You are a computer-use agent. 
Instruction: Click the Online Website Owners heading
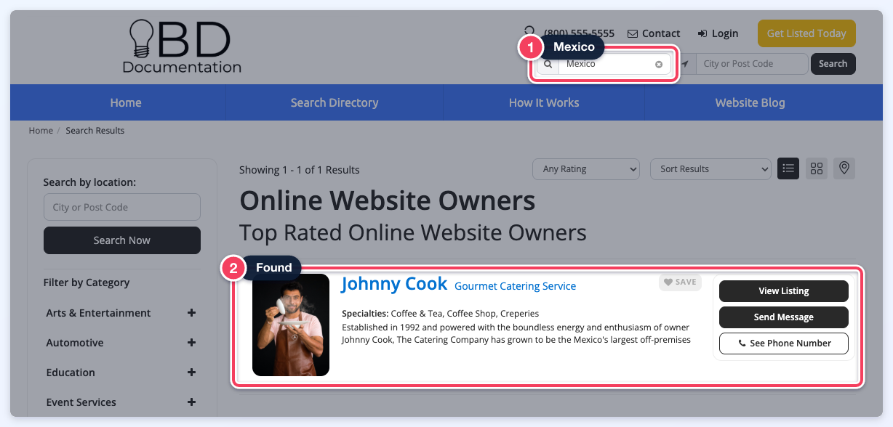click(x=388, y=201)
